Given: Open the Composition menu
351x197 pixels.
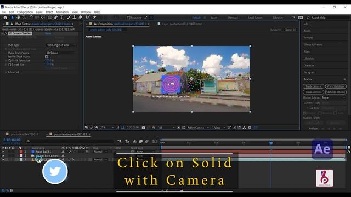Looking at the screenshot, I should tap(25, 12).
